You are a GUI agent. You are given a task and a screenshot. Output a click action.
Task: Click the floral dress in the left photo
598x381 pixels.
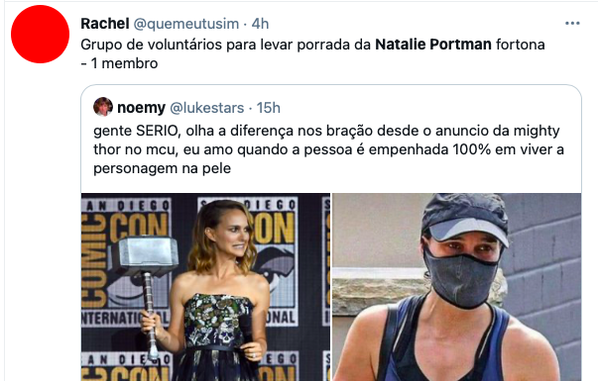217,336
